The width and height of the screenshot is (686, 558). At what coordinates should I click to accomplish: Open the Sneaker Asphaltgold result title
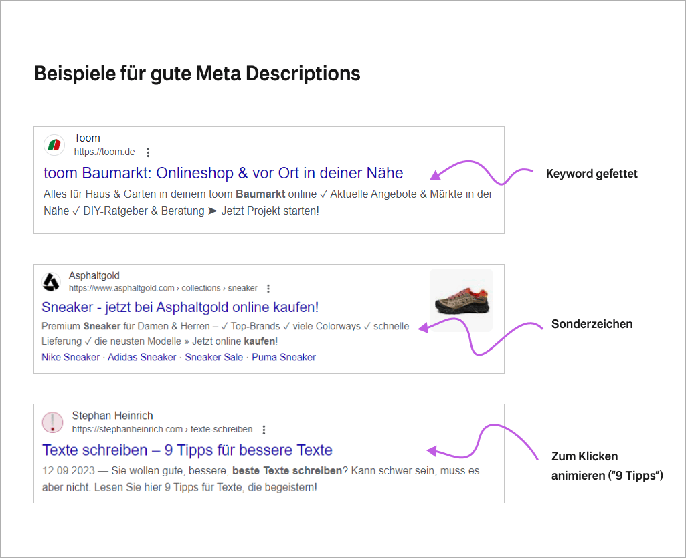tap(180, 307)
